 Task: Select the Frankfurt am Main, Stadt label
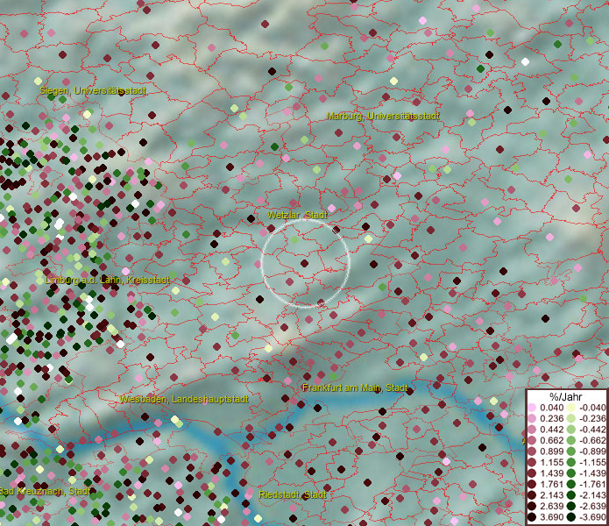[x=355, y=387]
